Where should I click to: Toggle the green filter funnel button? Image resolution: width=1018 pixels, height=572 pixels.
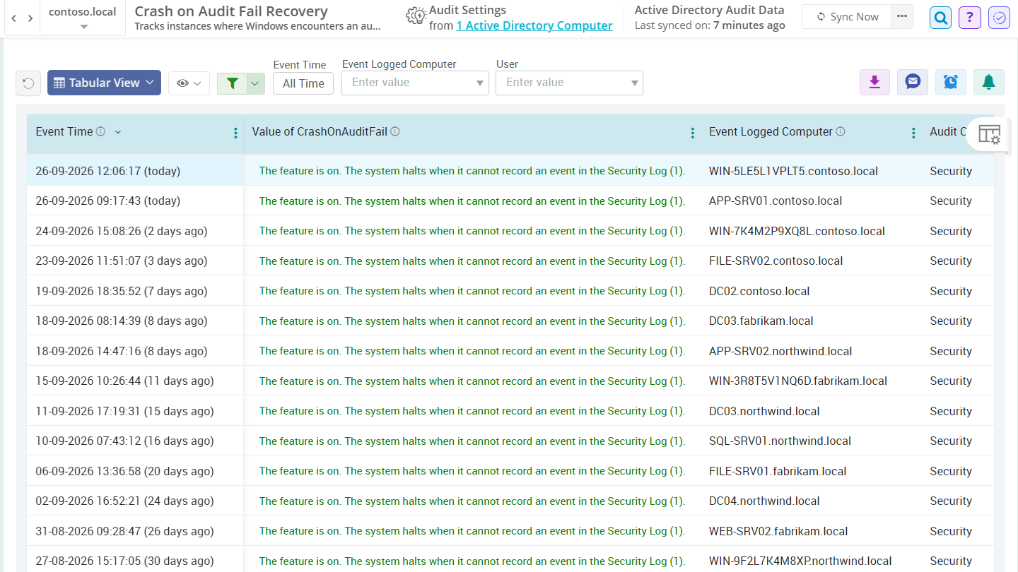coord(232,83)
